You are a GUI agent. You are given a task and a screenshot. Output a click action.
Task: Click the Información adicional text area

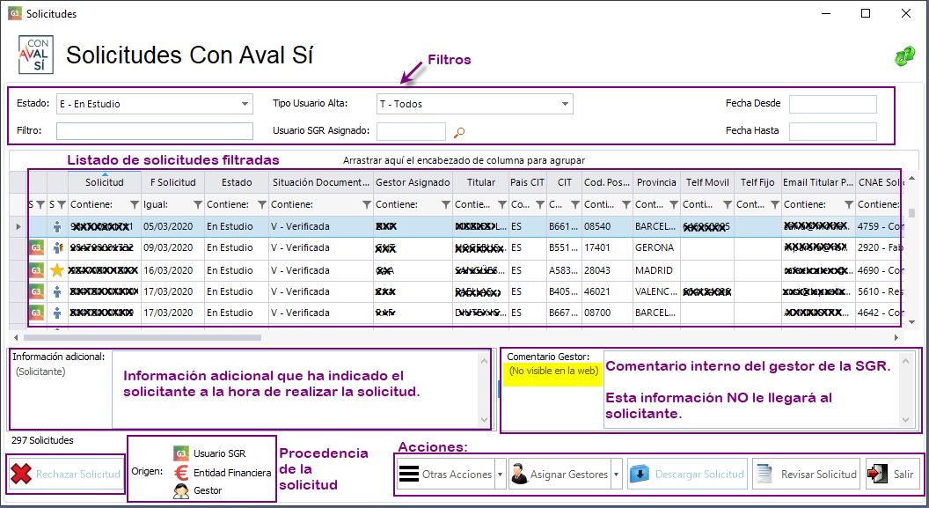[x=296, y=389]
